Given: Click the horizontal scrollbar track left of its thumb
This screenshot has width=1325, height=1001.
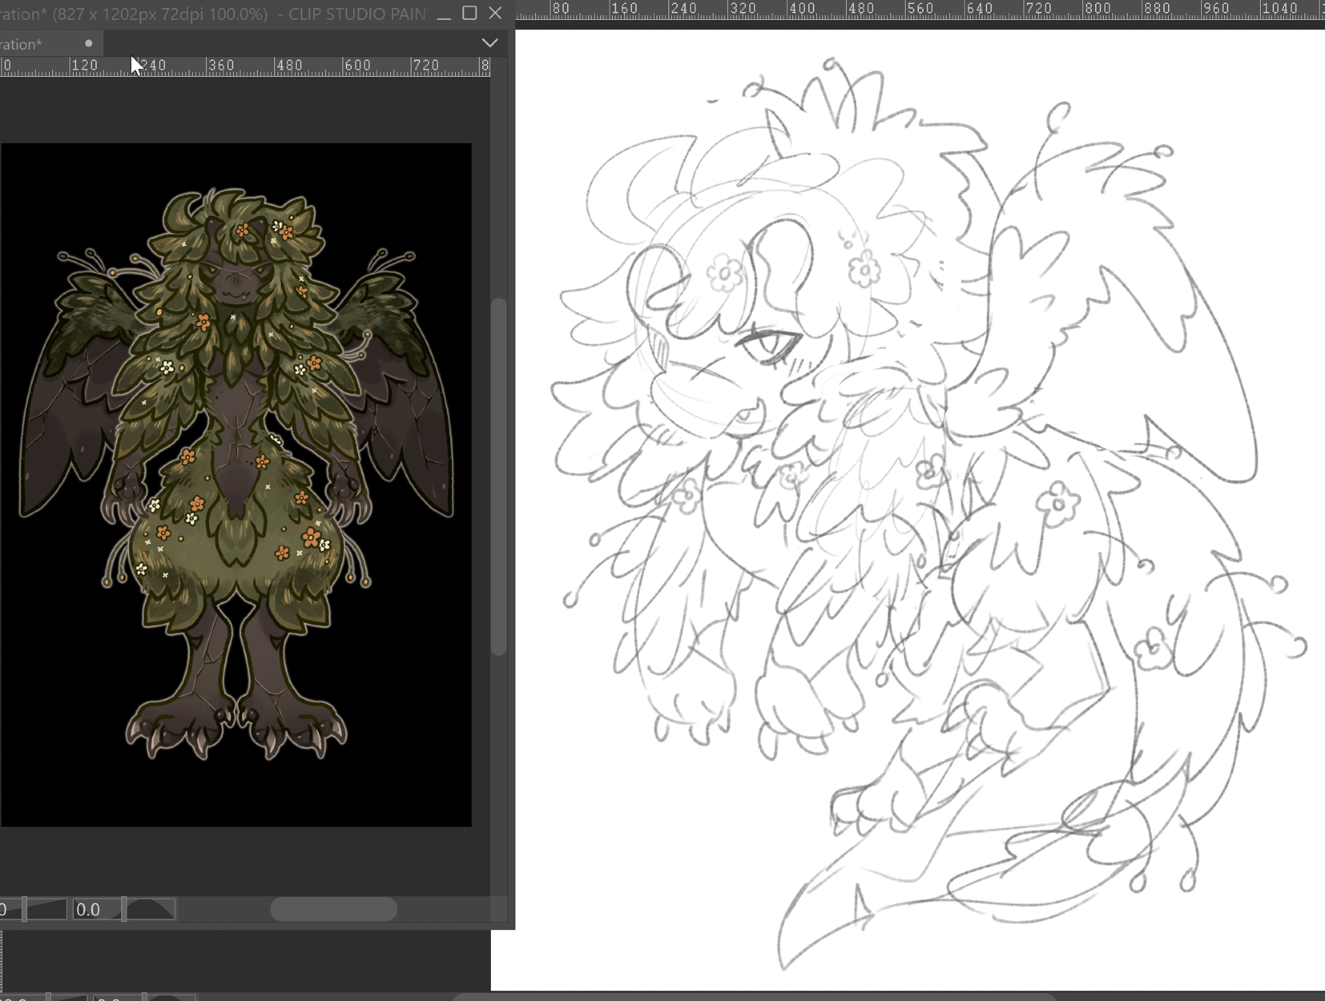Looking at the screenshot, I should [225, 909].
